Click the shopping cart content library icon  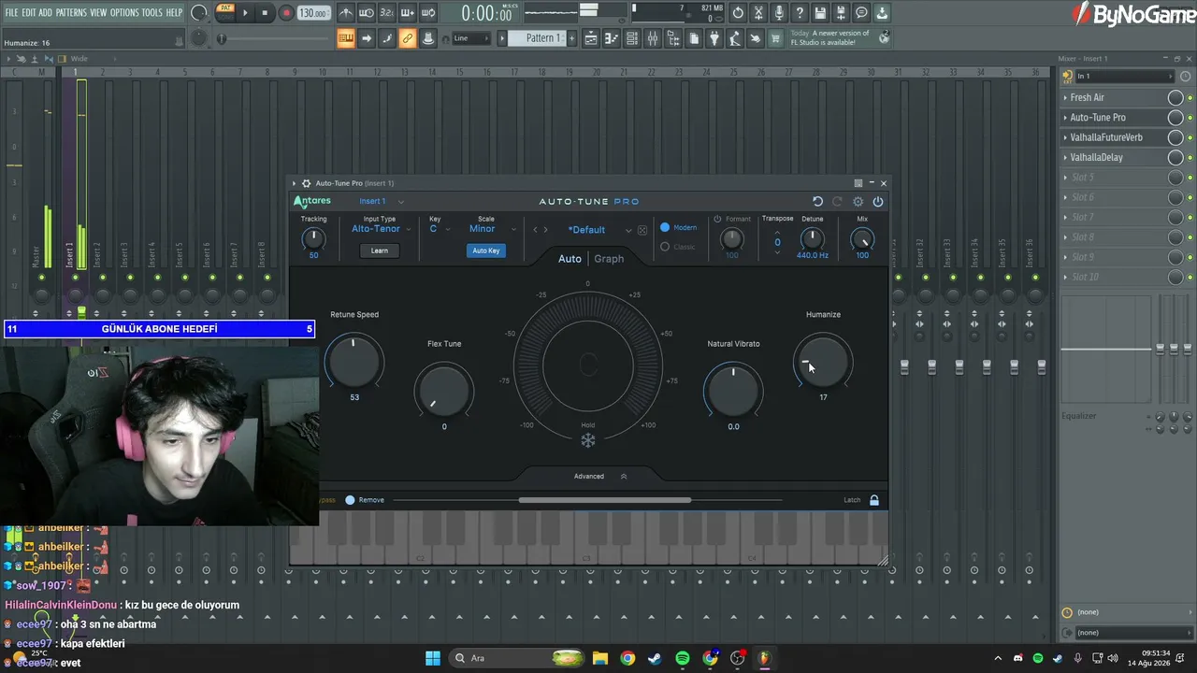(775, 38)
